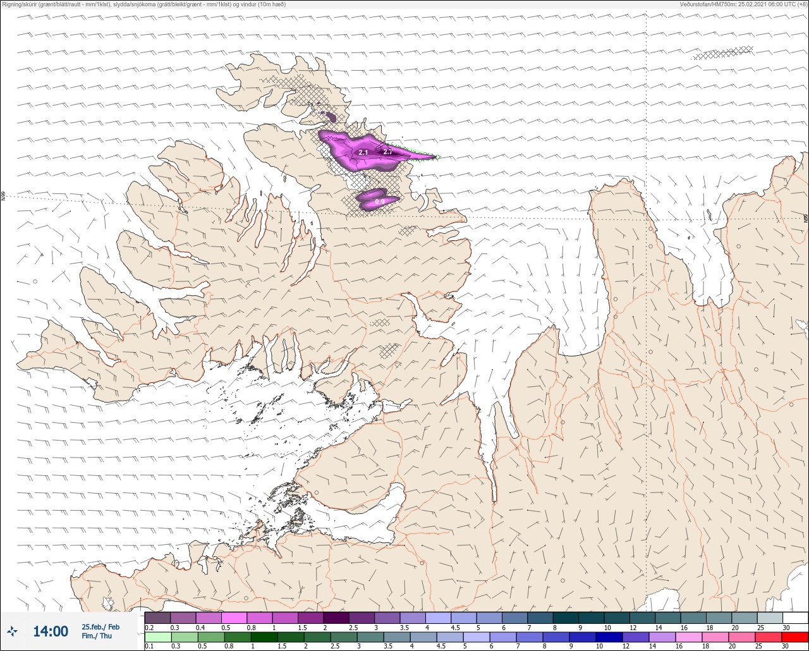Click the 14:00 forecast time label
The height and width of the screenshot is (651, 809).
click(51, 631)
